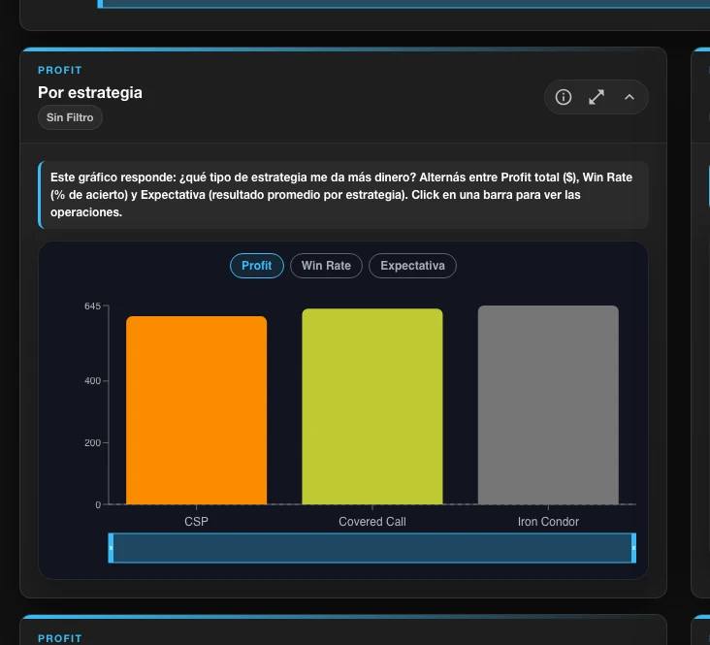
Task: Click the Iron Condor axis label
Action: coord(548,522)
